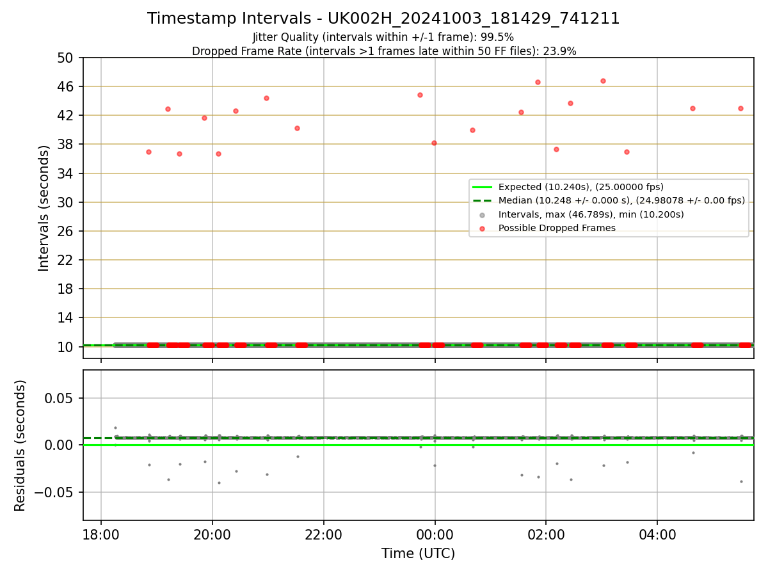The height and width of the screenshot is (576, 768).
Task: Click the 'Time (UTC)' x-axis label
Action: [x=418, y=554]
